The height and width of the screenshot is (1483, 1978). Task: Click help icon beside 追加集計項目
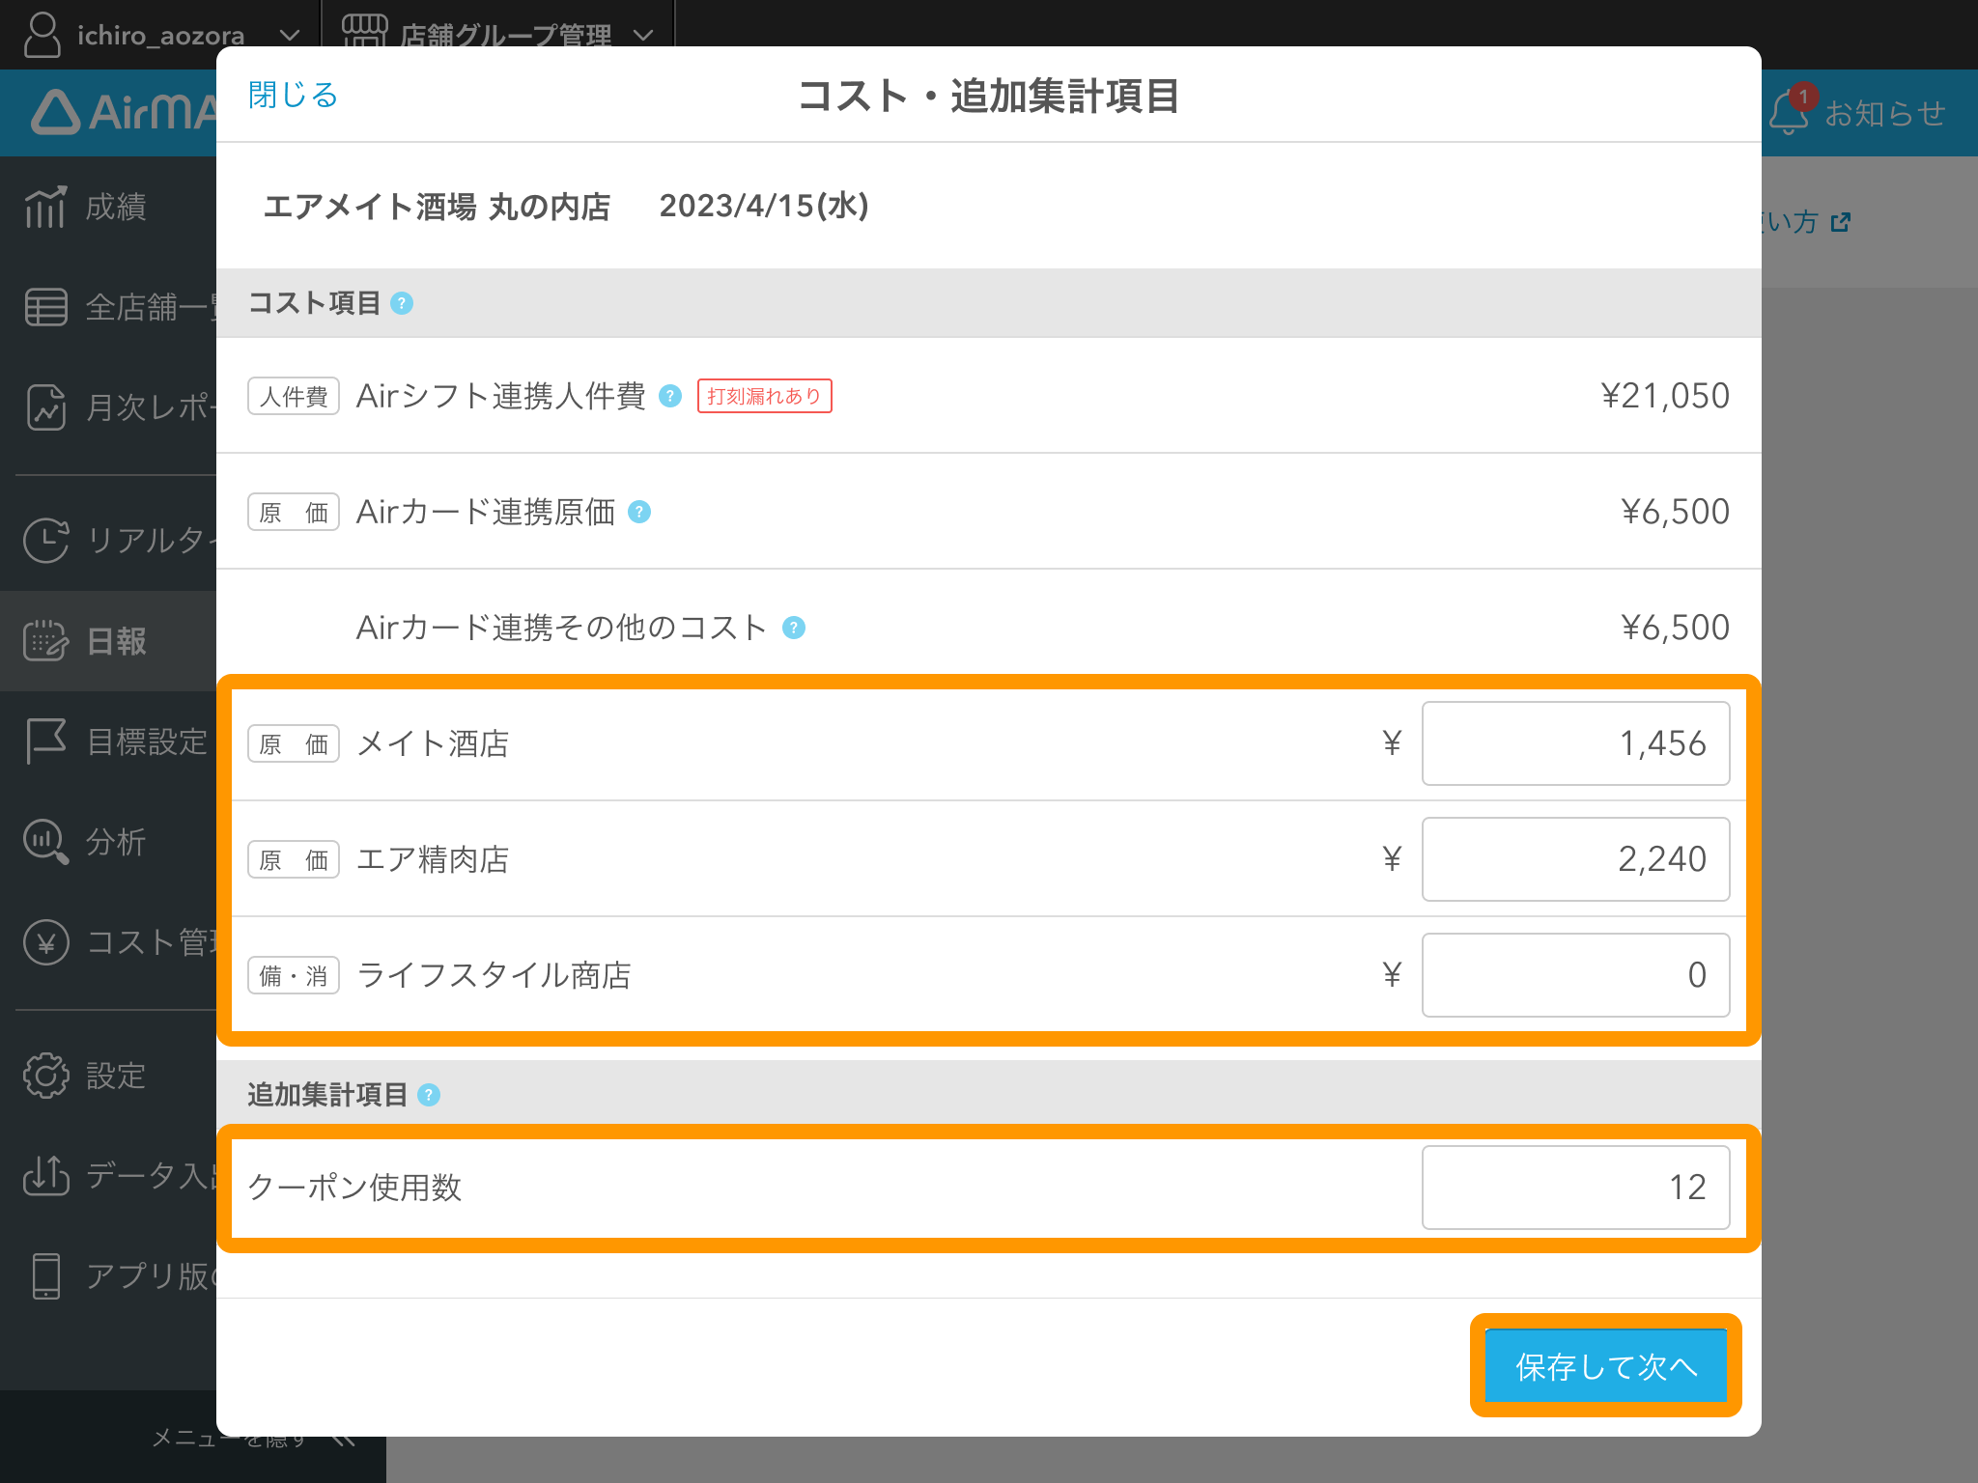[429, 1095]
